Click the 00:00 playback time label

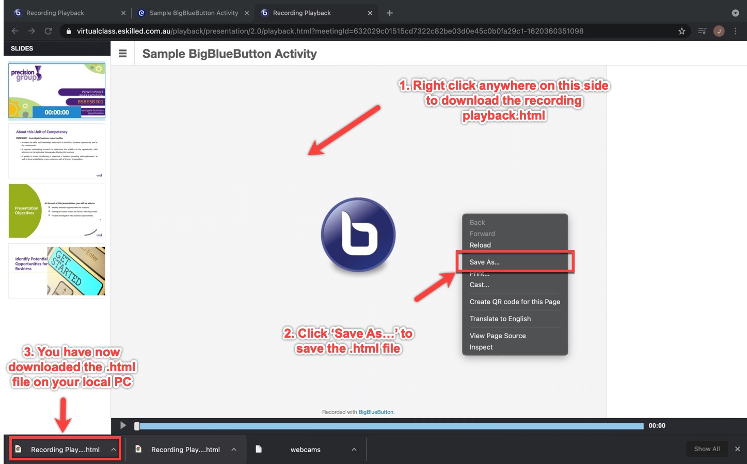(x=657, y=426)
